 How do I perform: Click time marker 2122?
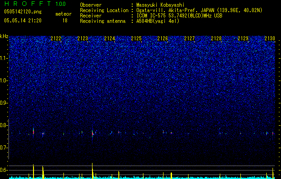(56, 38)
